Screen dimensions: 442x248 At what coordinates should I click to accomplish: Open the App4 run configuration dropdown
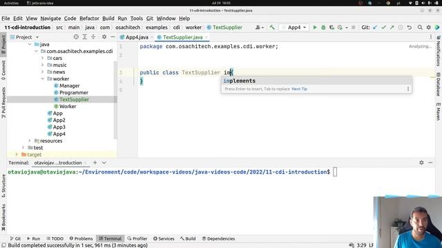coord(295,28)
